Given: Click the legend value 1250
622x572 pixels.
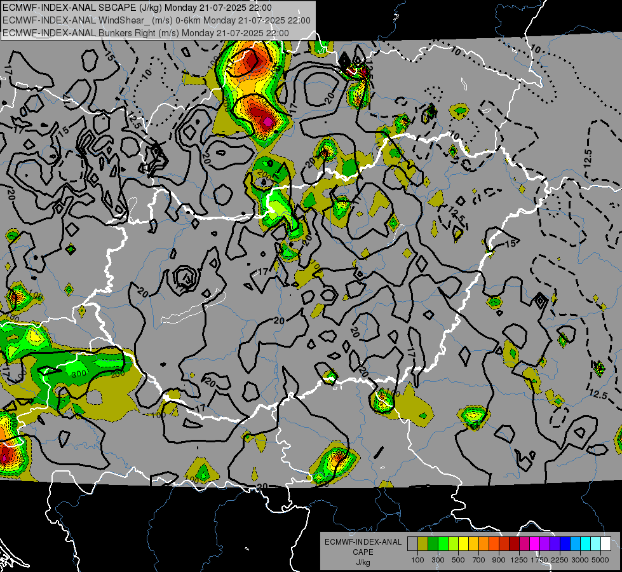Looking at the screenshot, I should point(519,560).
